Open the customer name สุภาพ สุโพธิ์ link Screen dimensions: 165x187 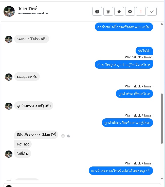click(27, 8)
